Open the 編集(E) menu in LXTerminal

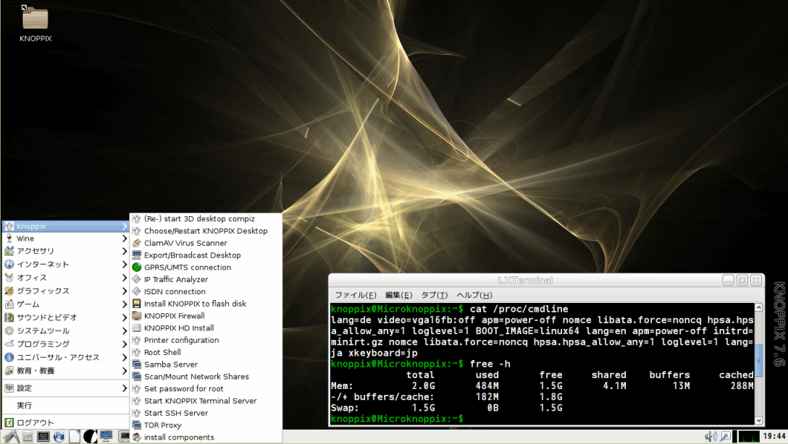398,295
